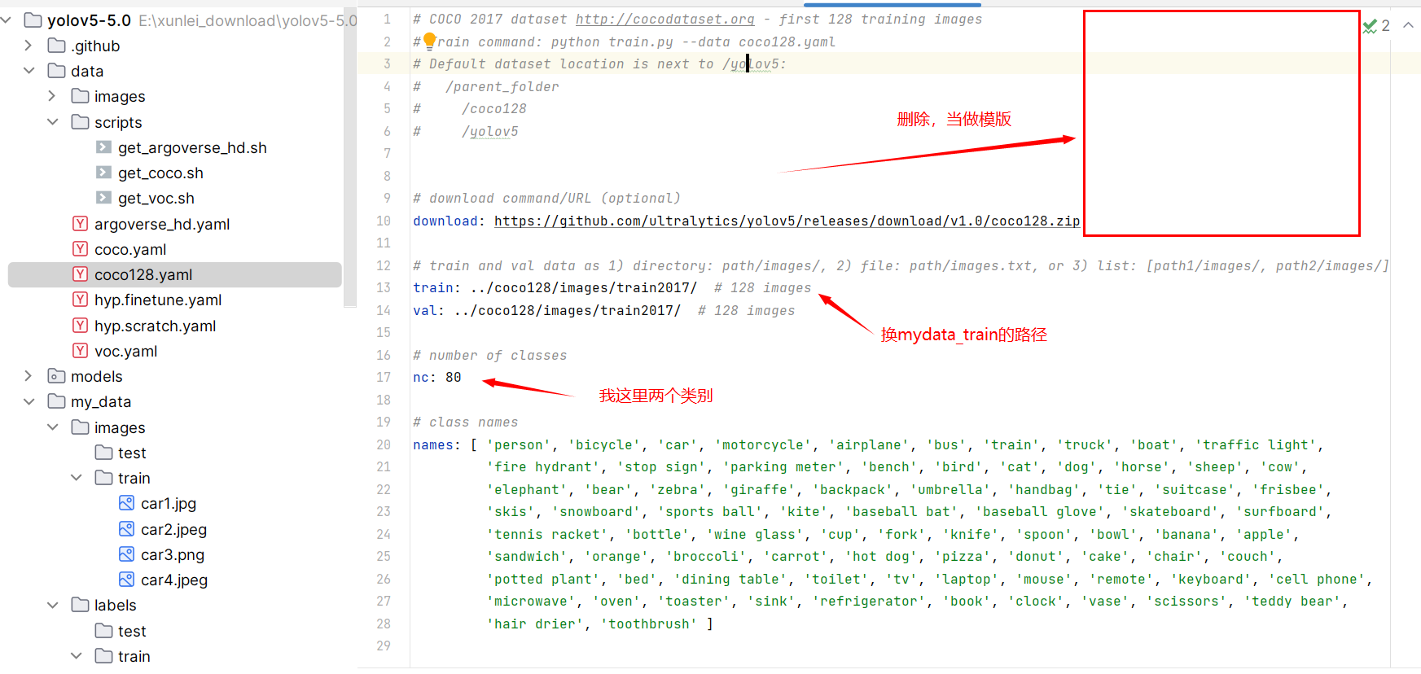Select the test folder under labels
The height and width of the screenshot is (674, 1421).
pos(132,631)
